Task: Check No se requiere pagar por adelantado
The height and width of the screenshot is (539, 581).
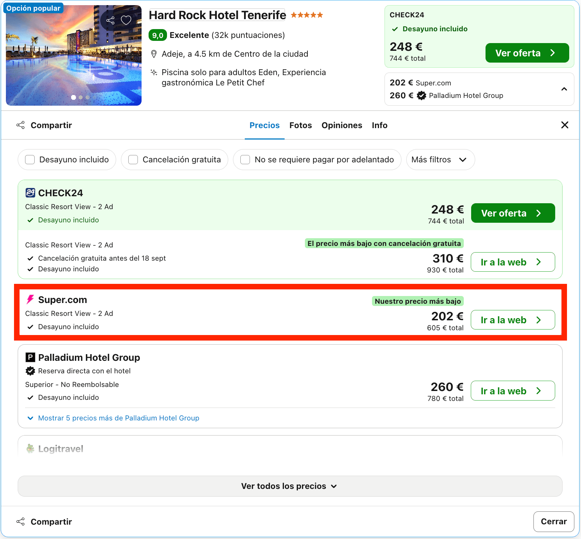Action: point(245,159)
